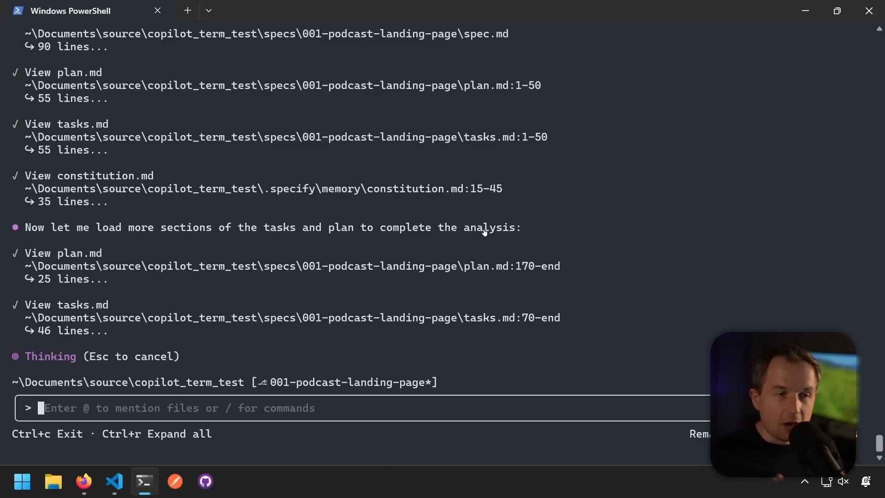Open Firefox from the taskbar

pos(84,482)
